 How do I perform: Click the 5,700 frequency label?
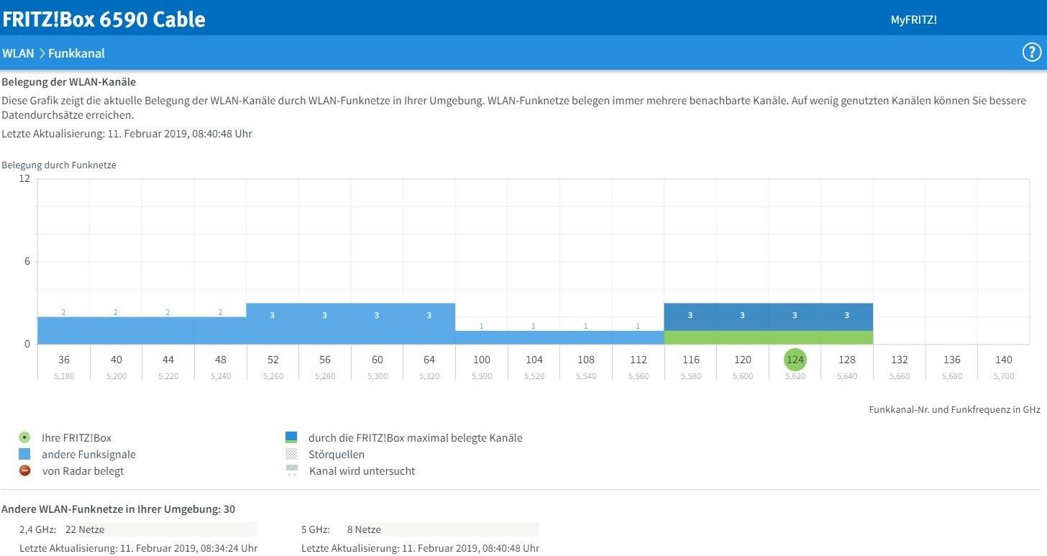[1003, 376]
